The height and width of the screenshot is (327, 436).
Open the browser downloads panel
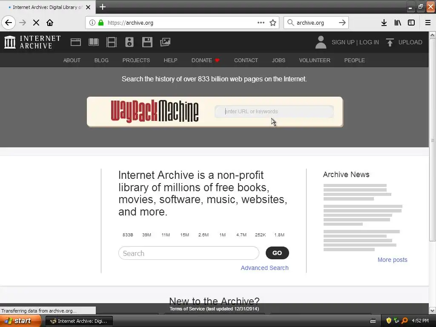pos(384,23)
